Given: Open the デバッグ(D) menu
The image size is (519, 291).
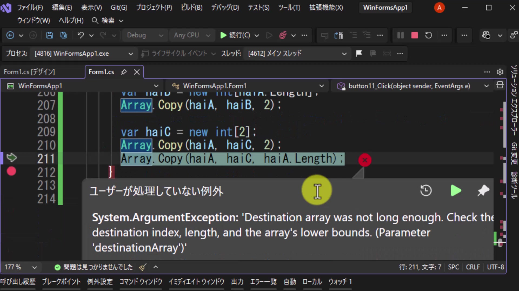Looking at the screenshot, I should coord(225,8).
